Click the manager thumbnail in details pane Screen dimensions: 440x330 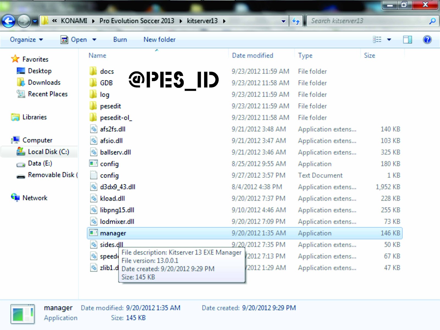coord(23,314)
